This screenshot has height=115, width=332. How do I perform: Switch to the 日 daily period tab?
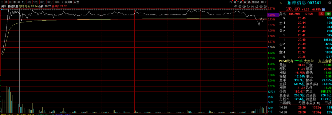click(2, 2)
